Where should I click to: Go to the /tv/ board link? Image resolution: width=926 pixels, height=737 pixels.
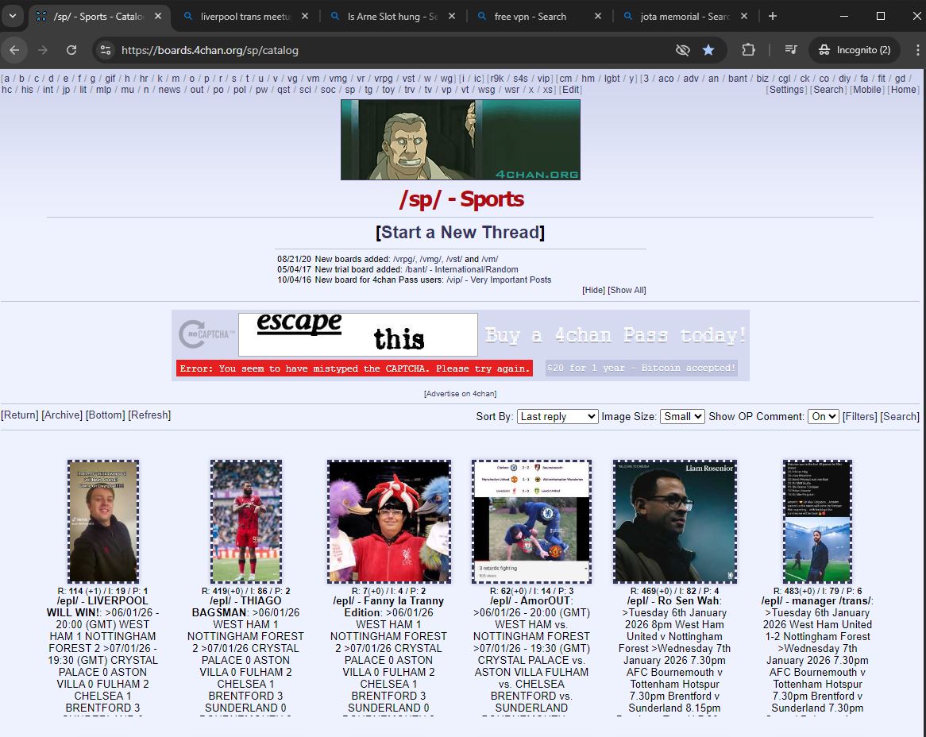pyautogui.click(x=428, y=90)
